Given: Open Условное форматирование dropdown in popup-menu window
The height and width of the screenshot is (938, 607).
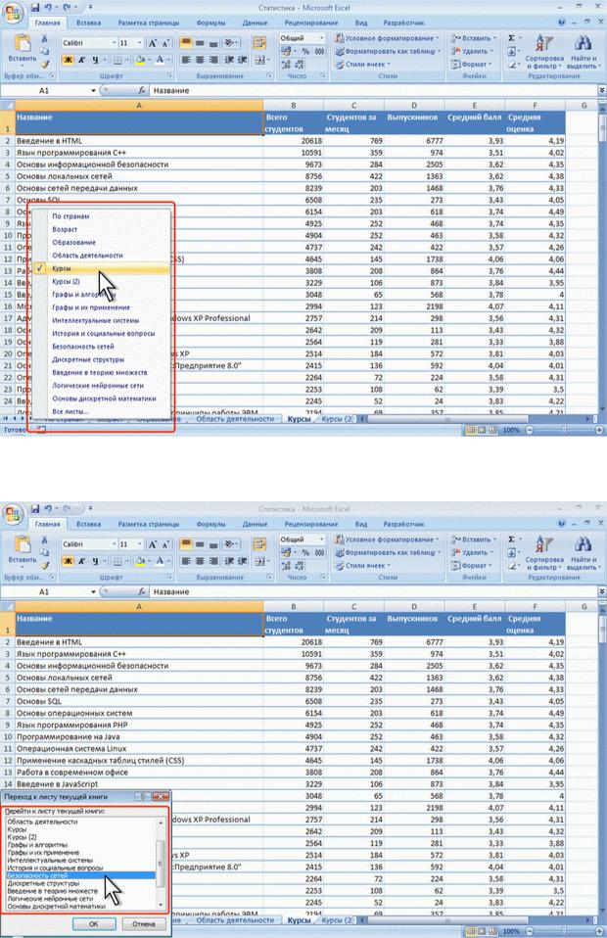Looking at the screenshot, I should pos(387,38).
